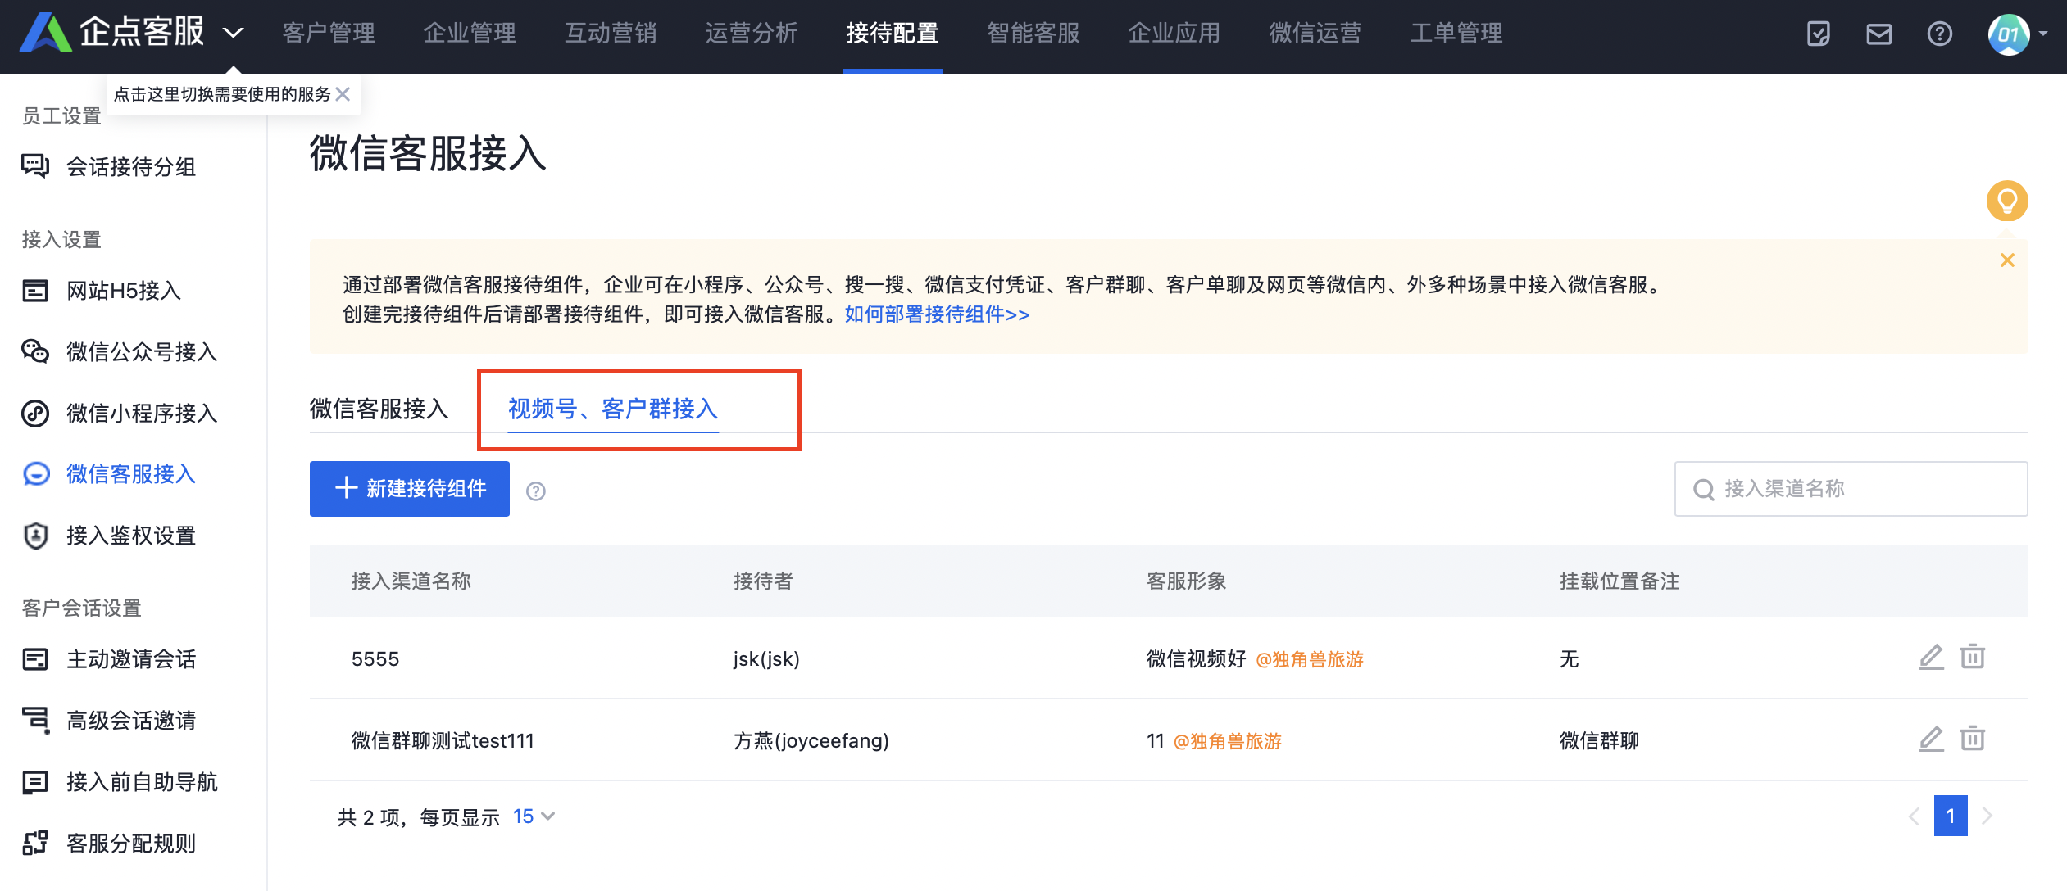Open 会话接待分组 in sidebar
The image size is (2067, 891).
[131, 167]
